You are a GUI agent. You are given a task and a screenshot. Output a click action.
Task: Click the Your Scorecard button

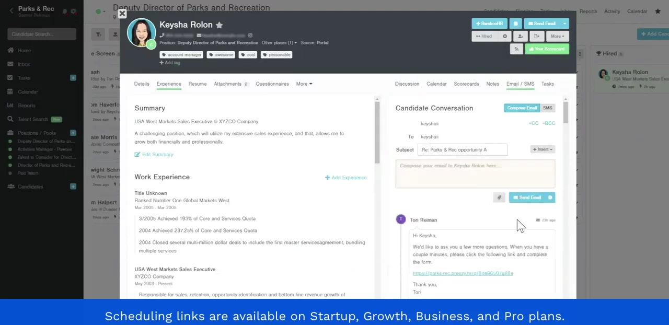[547, 49]
